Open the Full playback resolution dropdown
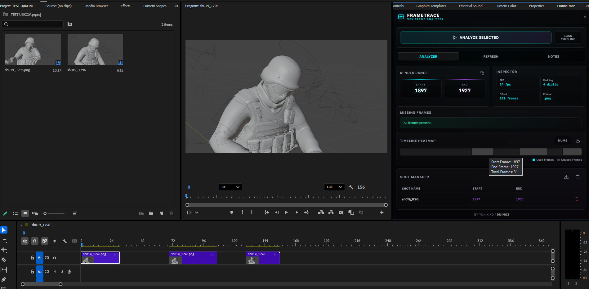Screen dimensions: 589x289 click(x=334, y=187)
